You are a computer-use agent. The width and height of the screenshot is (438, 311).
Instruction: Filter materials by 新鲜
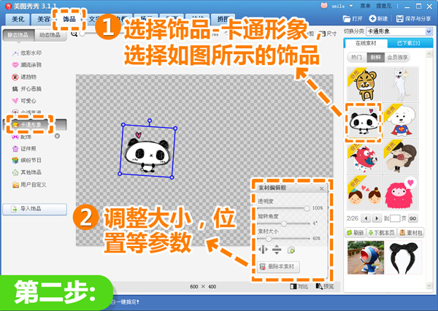click(x=376, y=57)
